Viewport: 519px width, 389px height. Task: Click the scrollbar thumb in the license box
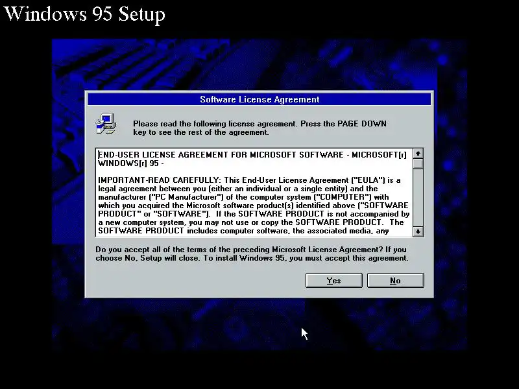[418, 164]
